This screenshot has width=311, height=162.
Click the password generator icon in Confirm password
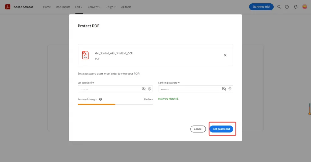coord(230,89)
